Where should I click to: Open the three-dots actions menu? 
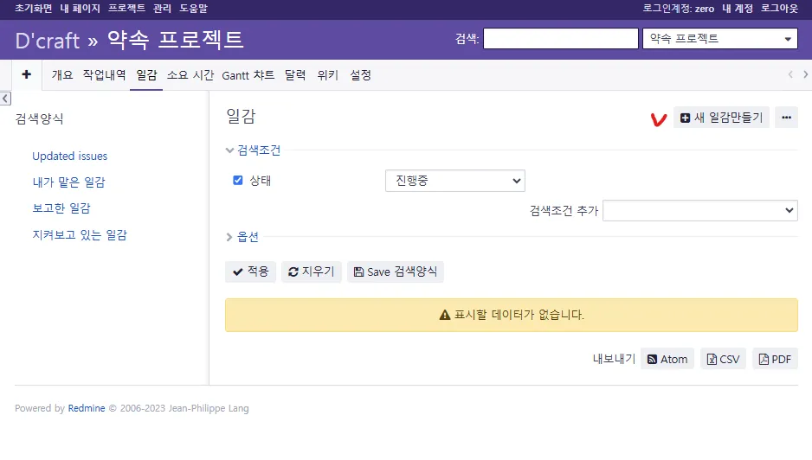tap(786, 118)
